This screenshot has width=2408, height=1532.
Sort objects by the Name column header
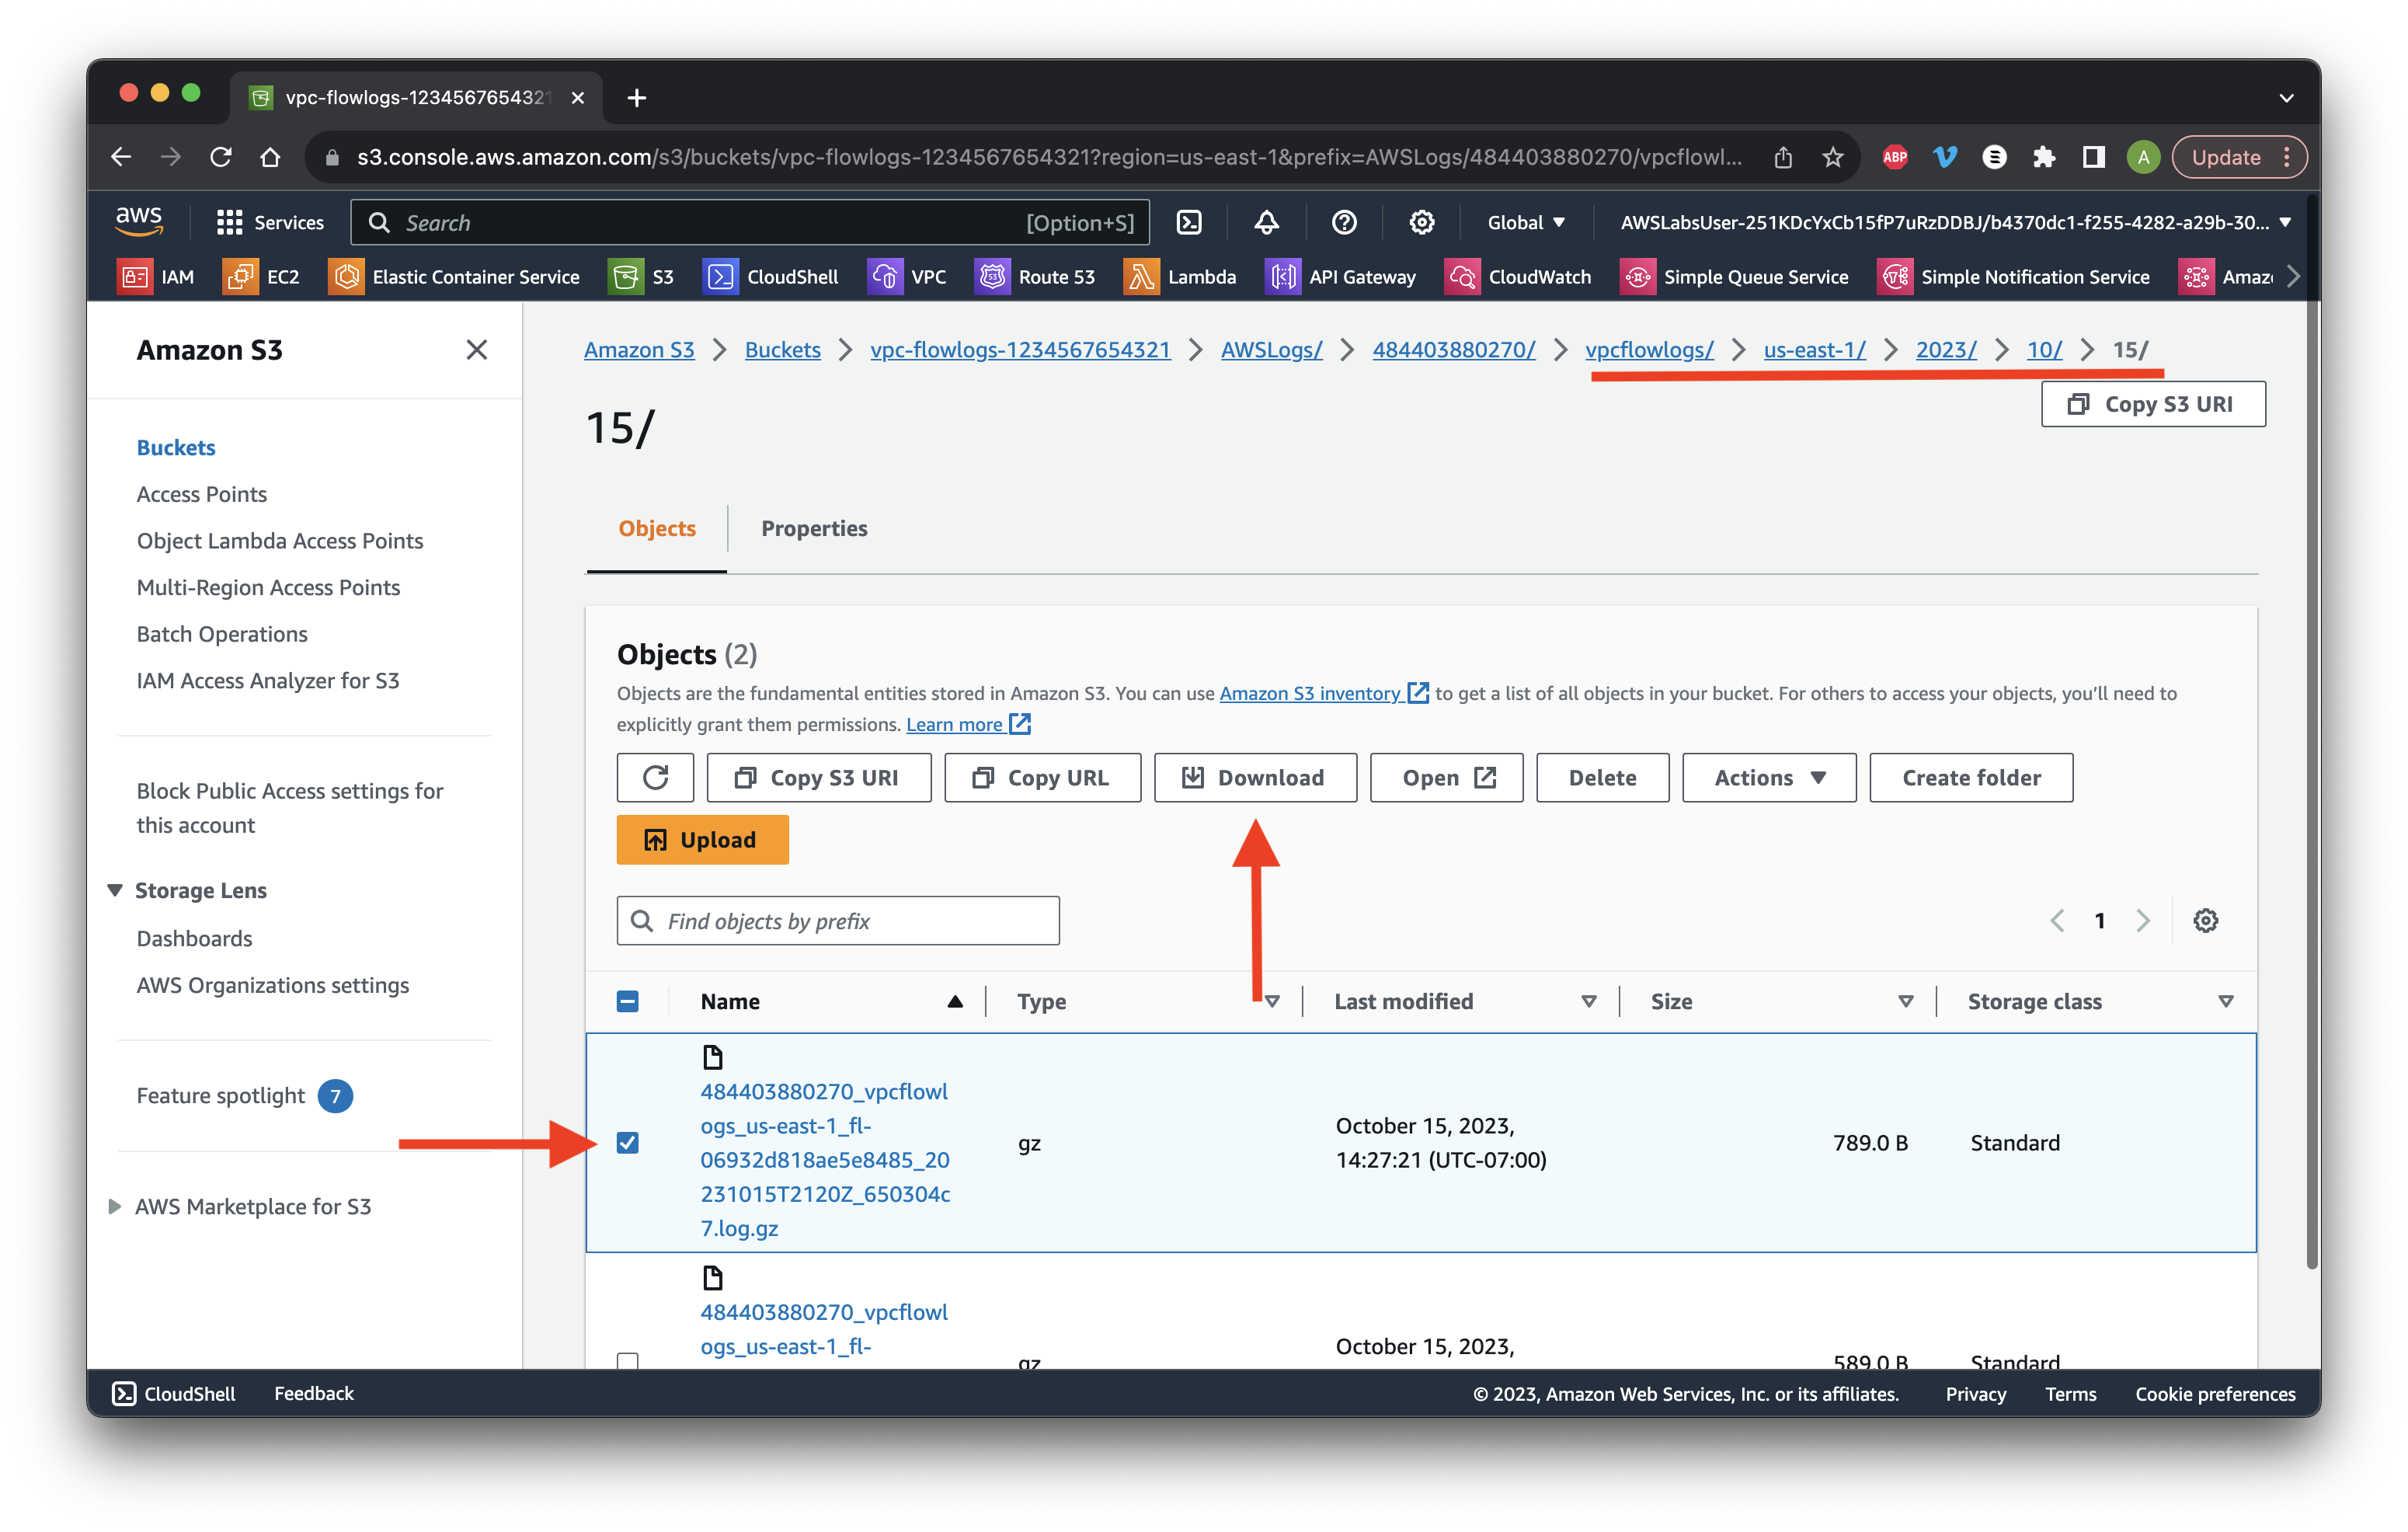(730, 1001)
